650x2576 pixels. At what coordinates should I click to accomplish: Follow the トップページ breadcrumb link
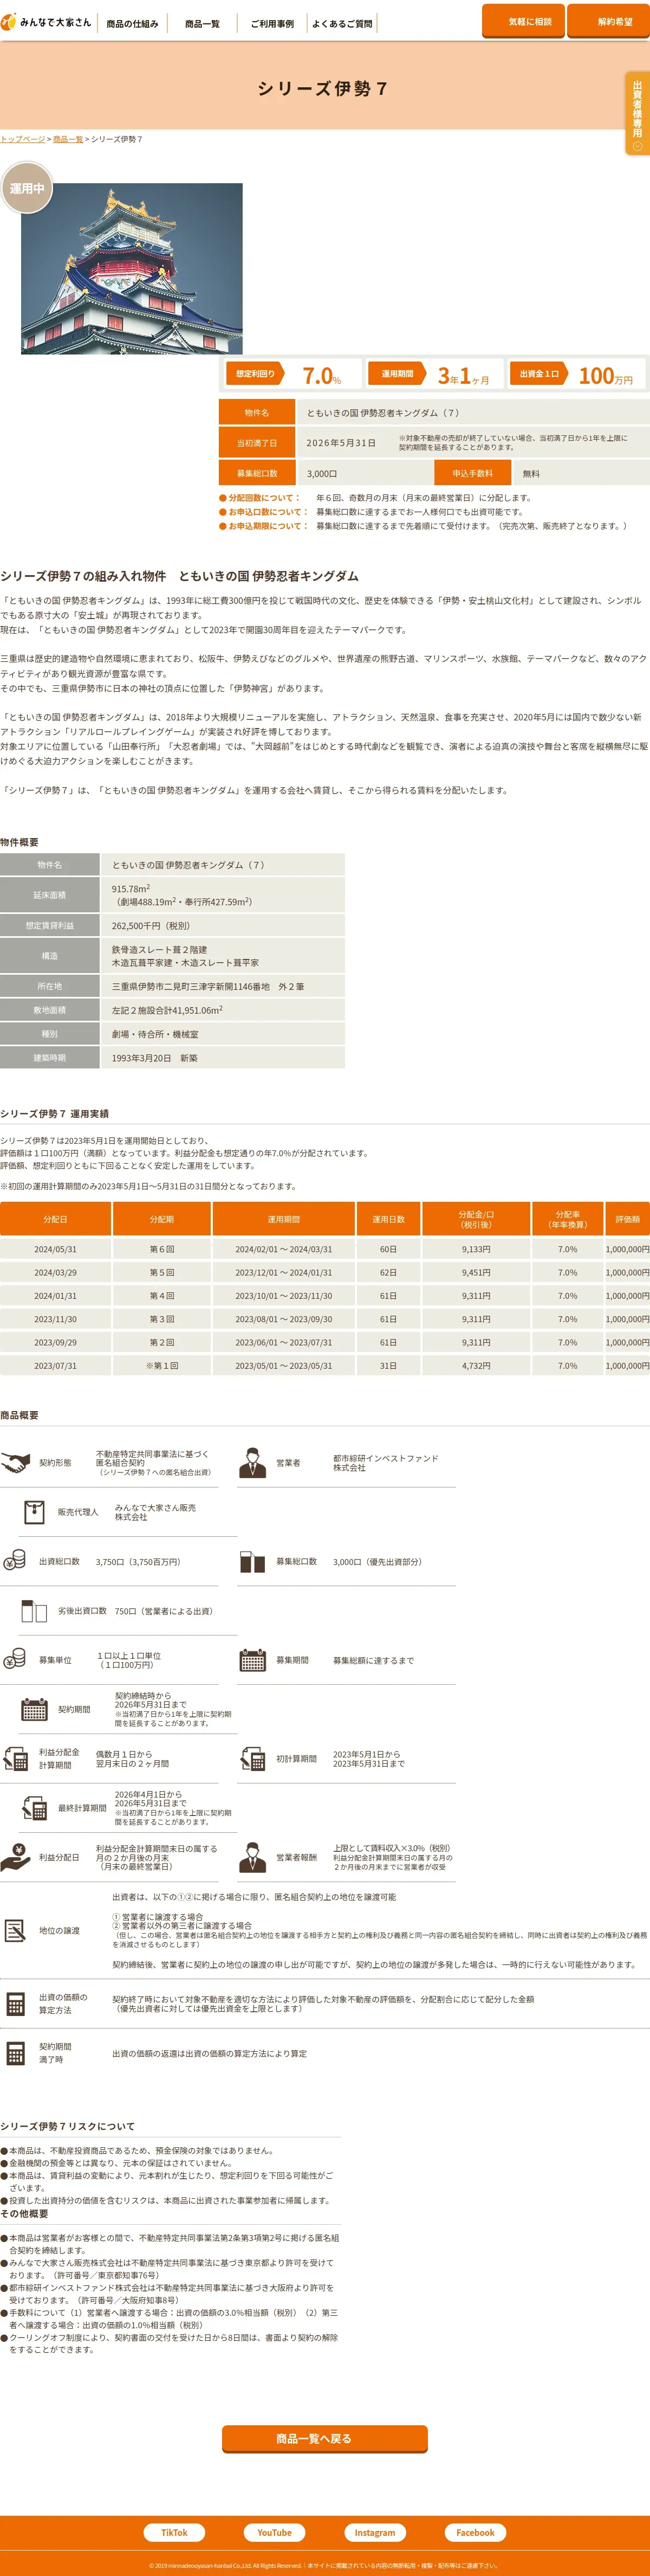(x=23, y=139)
